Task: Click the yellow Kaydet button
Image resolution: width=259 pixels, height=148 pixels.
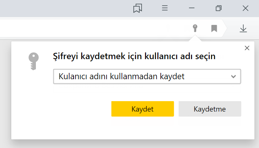Action: [x=142, y=109]
